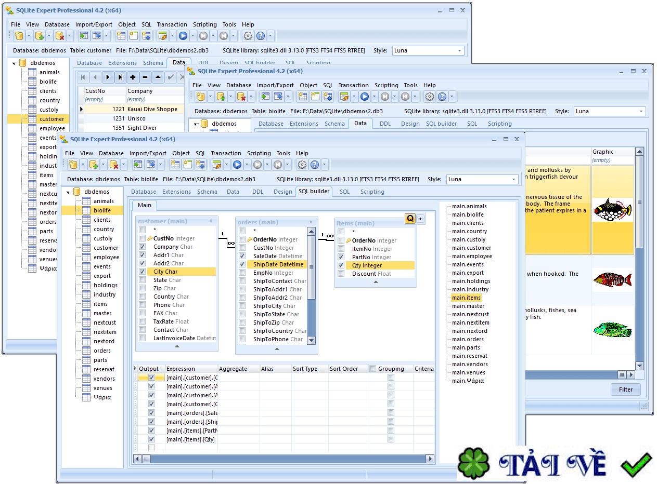
Task: Open the Transaction menu in the front window
Action: click(x=226, y=153)
